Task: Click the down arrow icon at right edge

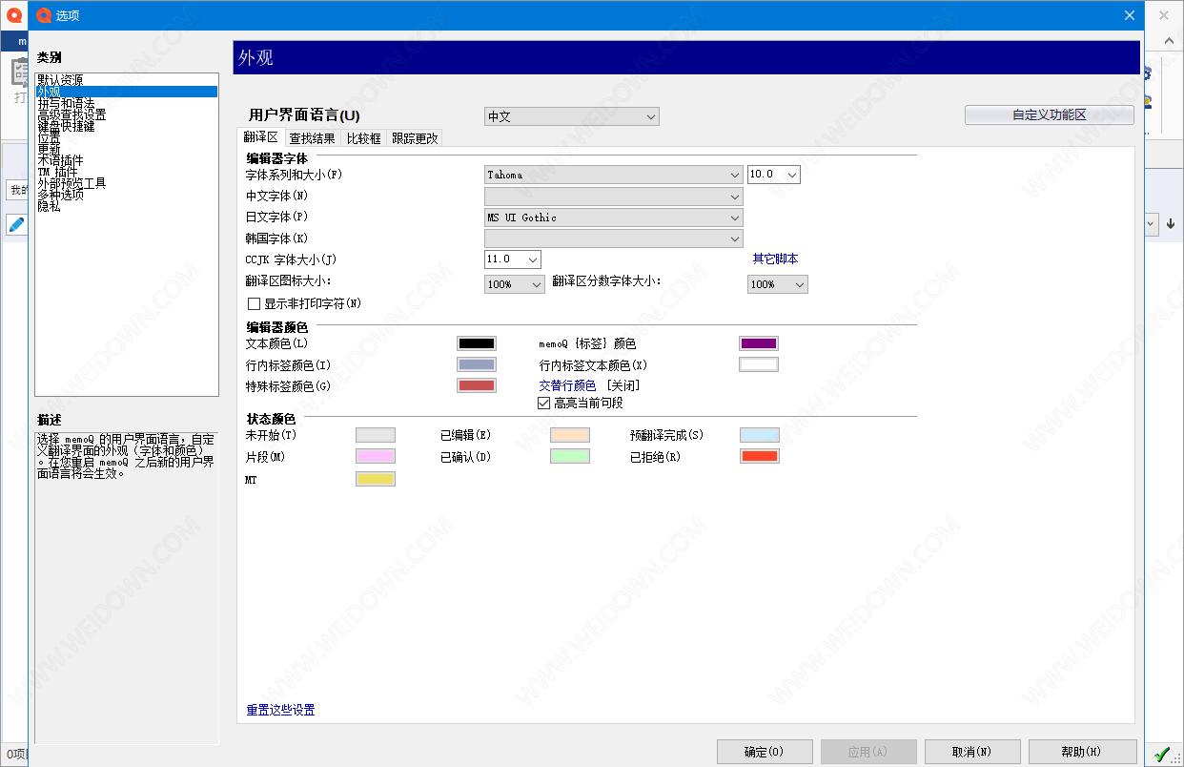Action: [1171, 224]
